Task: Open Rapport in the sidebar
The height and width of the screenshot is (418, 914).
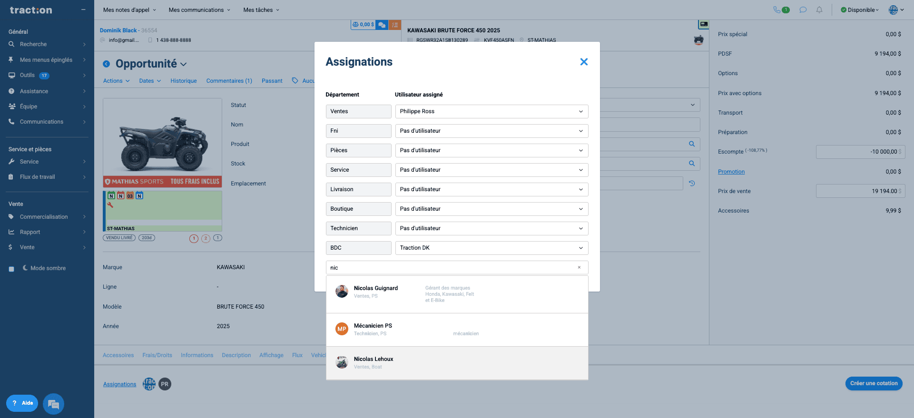Action: tap(47, 232)
